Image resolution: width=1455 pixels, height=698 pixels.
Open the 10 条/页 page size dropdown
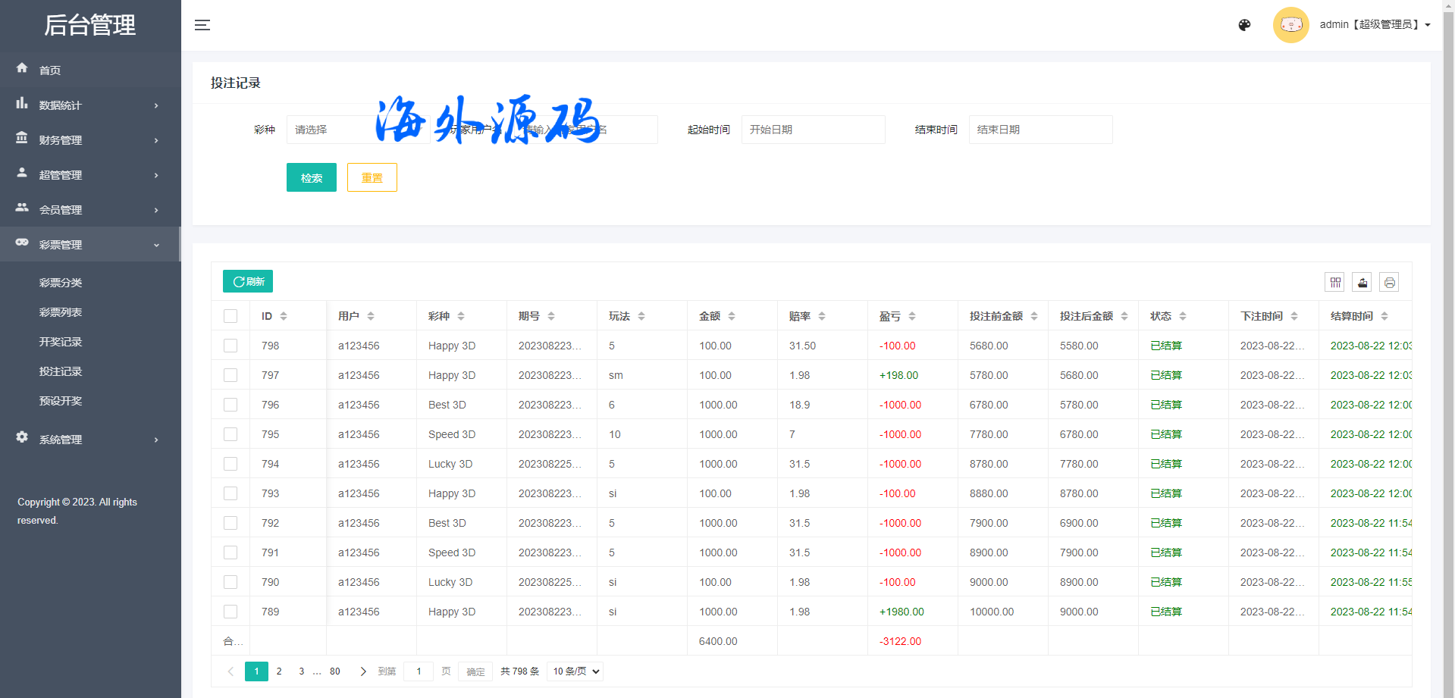point(575,671)
